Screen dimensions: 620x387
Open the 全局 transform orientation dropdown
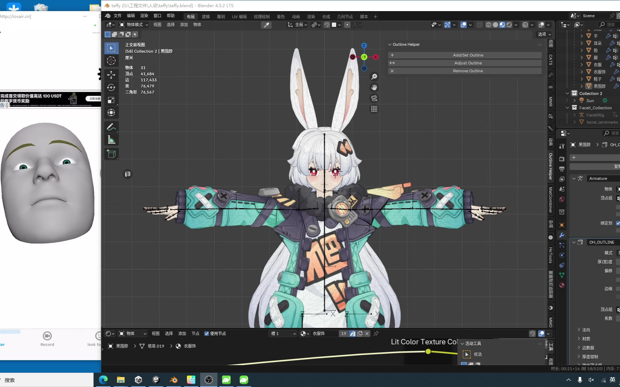[297, 25]
